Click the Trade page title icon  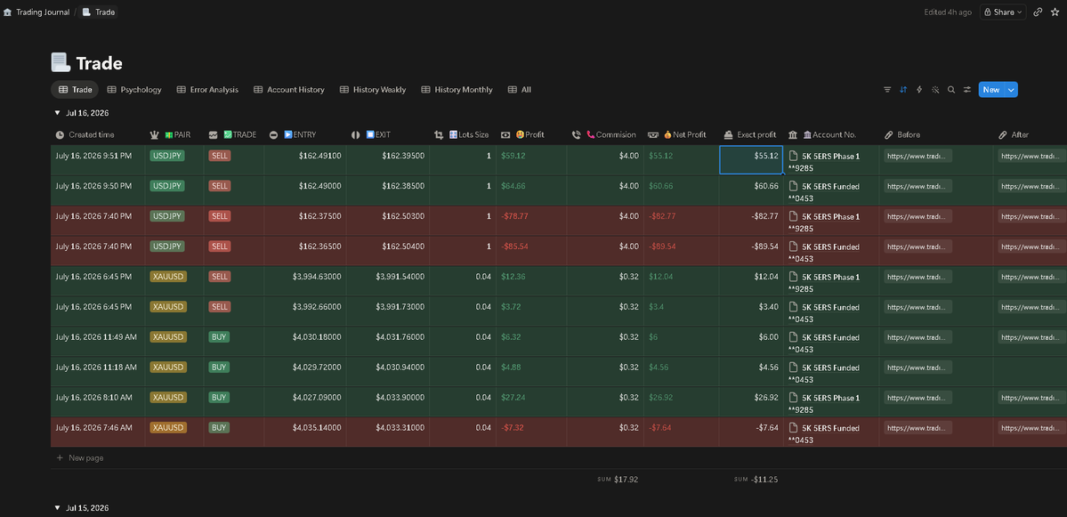61,62
